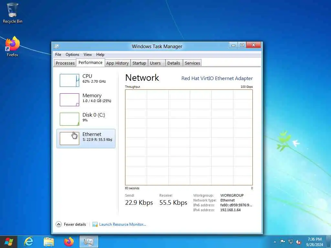Click the Task Manager taskbar button
This screenshot has width=331, height=248.
pos(89,242)
